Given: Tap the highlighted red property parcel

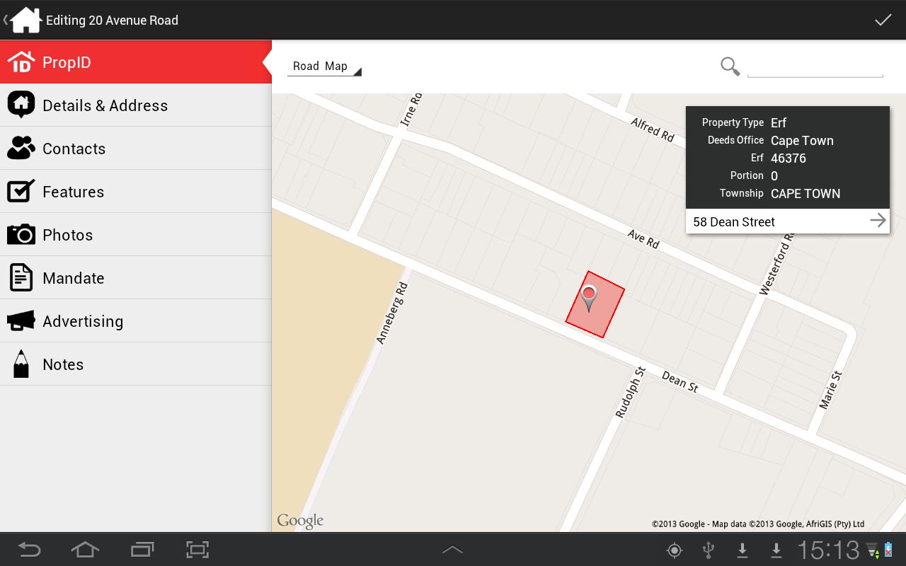Looking at the screenshot, I should click(x=595, y=304).
